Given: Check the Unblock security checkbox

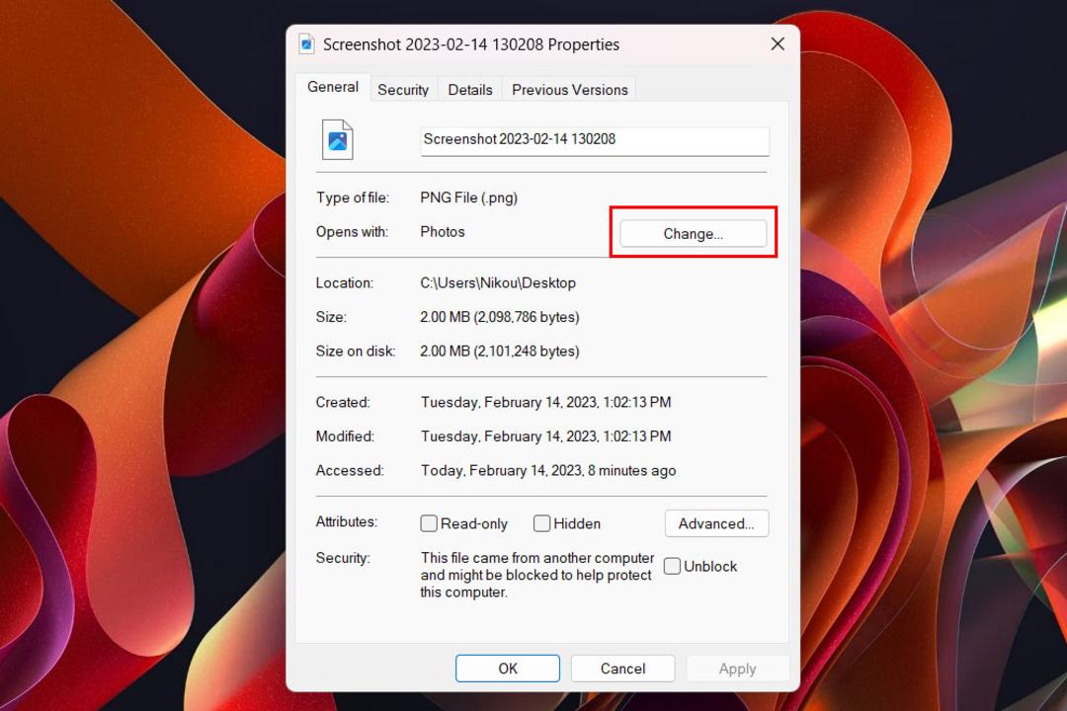Looking at the screenshot, I should tap(673, 566).
